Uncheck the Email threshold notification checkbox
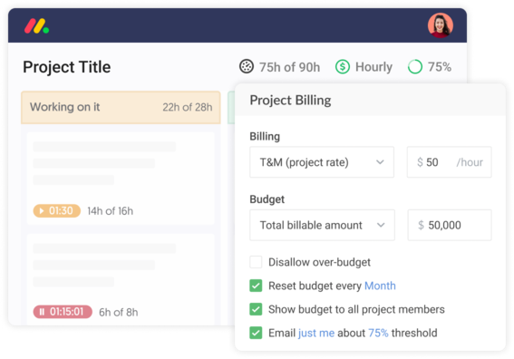This screenshot has width=514, height=359. (x=256, y=333)
